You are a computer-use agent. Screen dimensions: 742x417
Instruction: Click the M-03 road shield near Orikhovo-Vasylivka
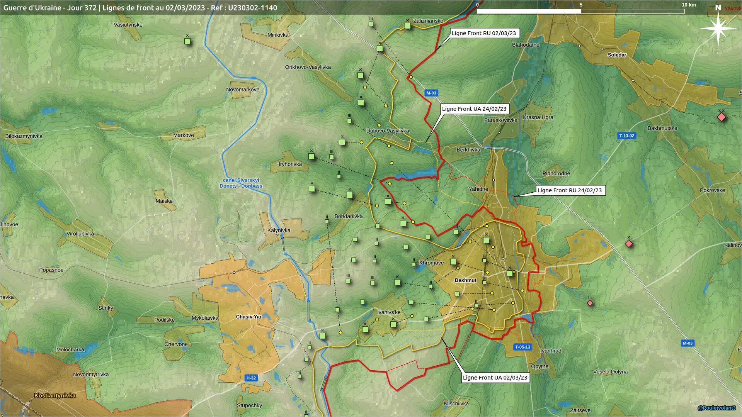431,93
